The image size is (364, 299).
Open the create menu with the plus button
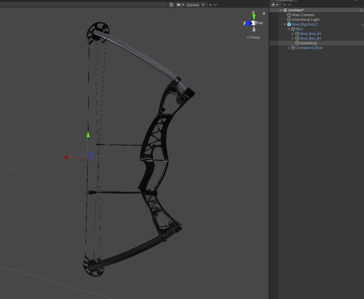click(x=272, y=5)
